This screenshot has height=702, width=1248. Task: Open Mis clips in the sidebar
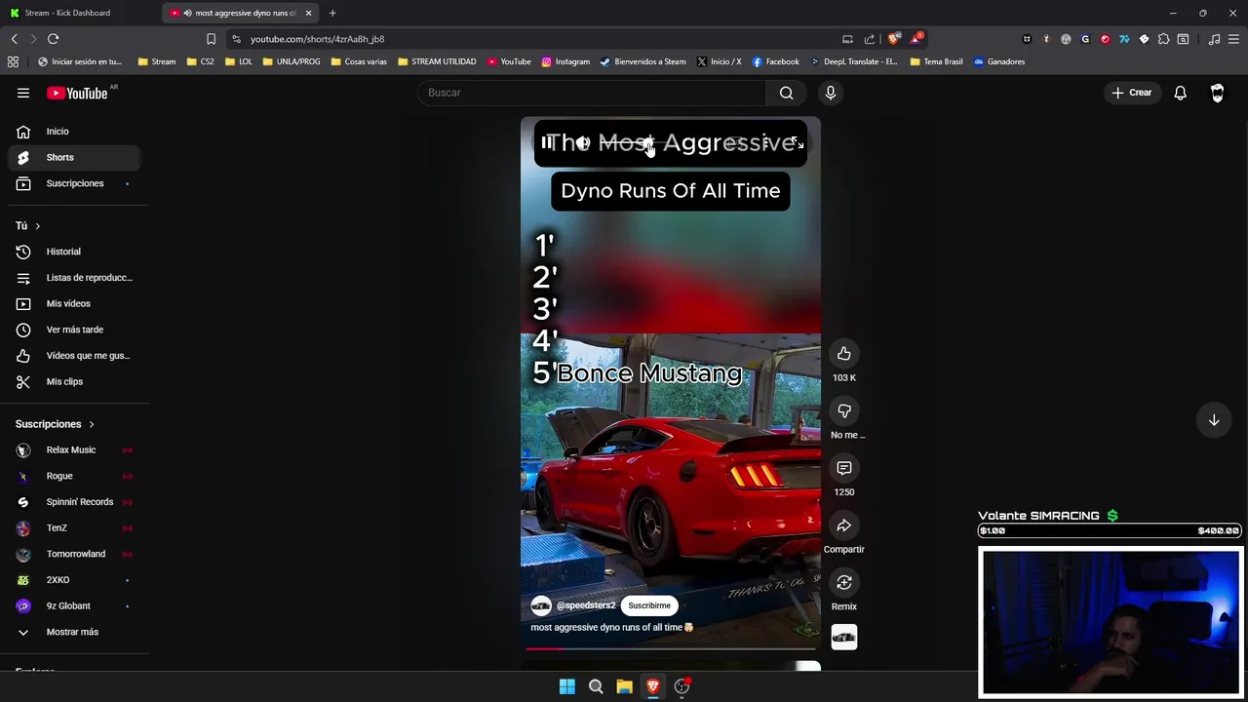coord(73,381)
